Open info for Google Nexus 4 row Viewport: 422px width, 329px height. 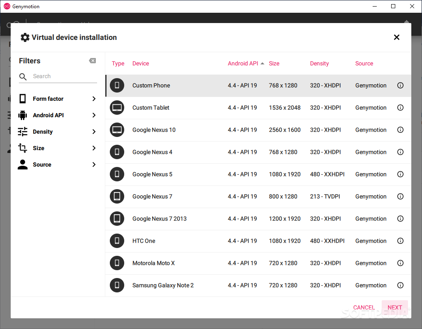(x=400, y=152)
